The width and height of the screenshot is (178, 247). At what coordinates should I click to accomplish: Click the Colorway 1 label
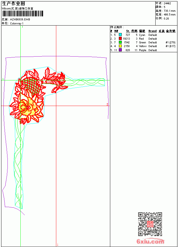(17, 24)
